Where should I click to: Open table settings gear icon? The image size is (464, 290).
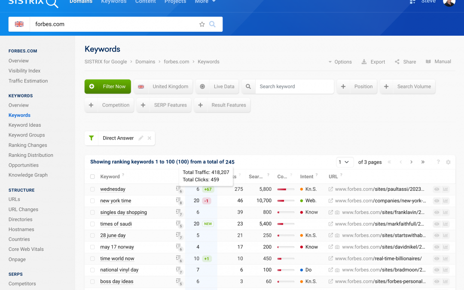[x=448, y=162]
